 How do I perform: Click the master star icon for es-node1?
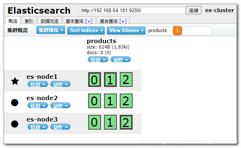(x=15, y=81)
